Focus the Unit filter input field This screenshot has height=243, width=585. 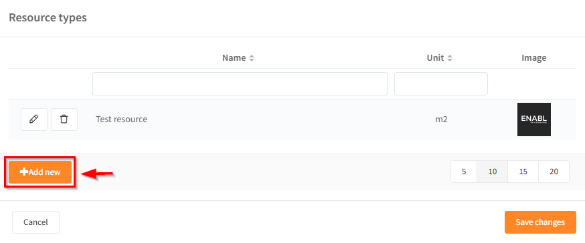coord(441,83)
